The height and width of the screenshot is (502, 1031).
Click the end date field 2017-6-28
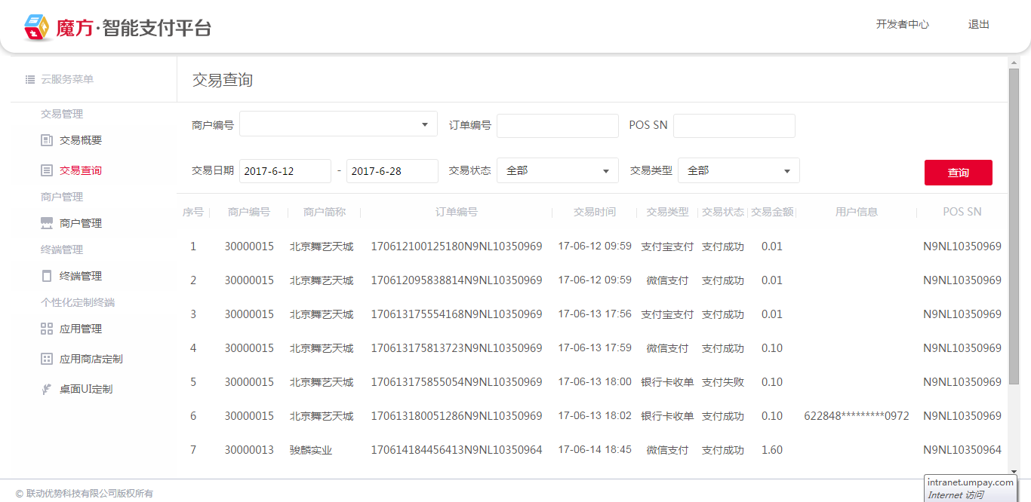(392, 171)
